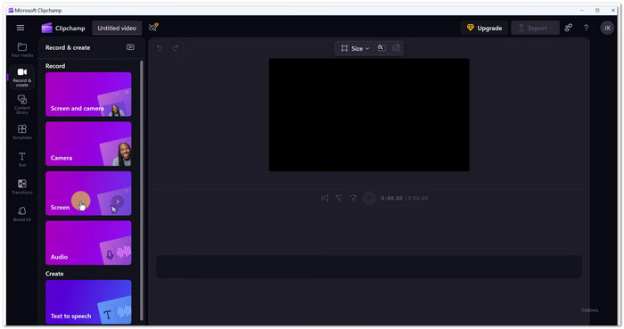
Task: Skip forward five seconds
Action: (x=353, y=198)
